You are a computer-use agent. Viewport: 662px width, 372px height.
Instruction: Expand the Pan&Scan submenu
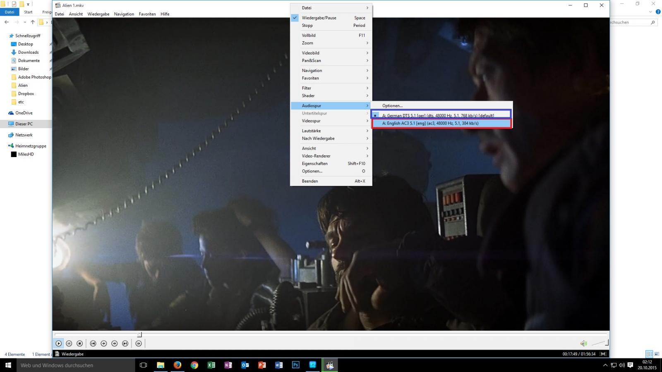331,60
